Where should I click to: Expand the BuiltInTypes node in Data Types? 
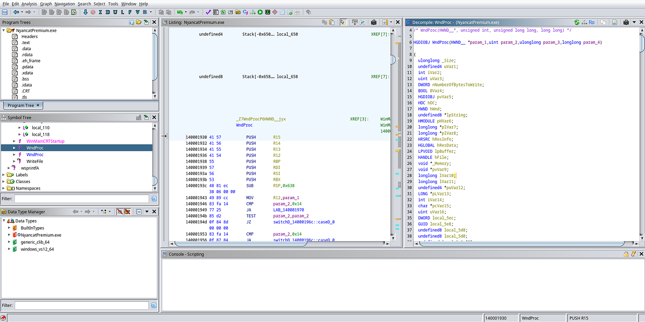[x=9, y=228]
